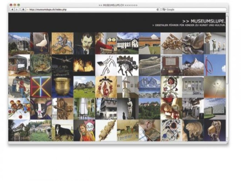Open the marmot figure thumbnail

point(193,130)
